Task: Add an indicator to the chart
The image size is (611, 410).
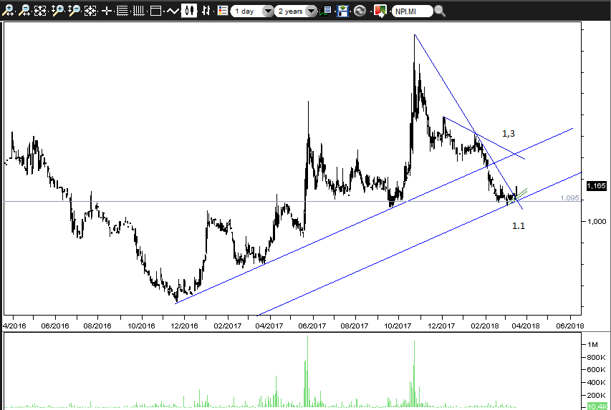Action: 325,11
